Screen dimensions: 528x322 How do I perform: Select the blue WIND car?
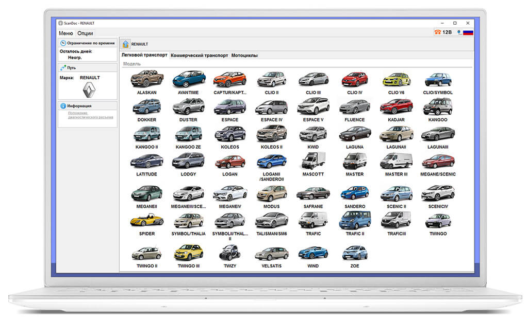(313, 253)
